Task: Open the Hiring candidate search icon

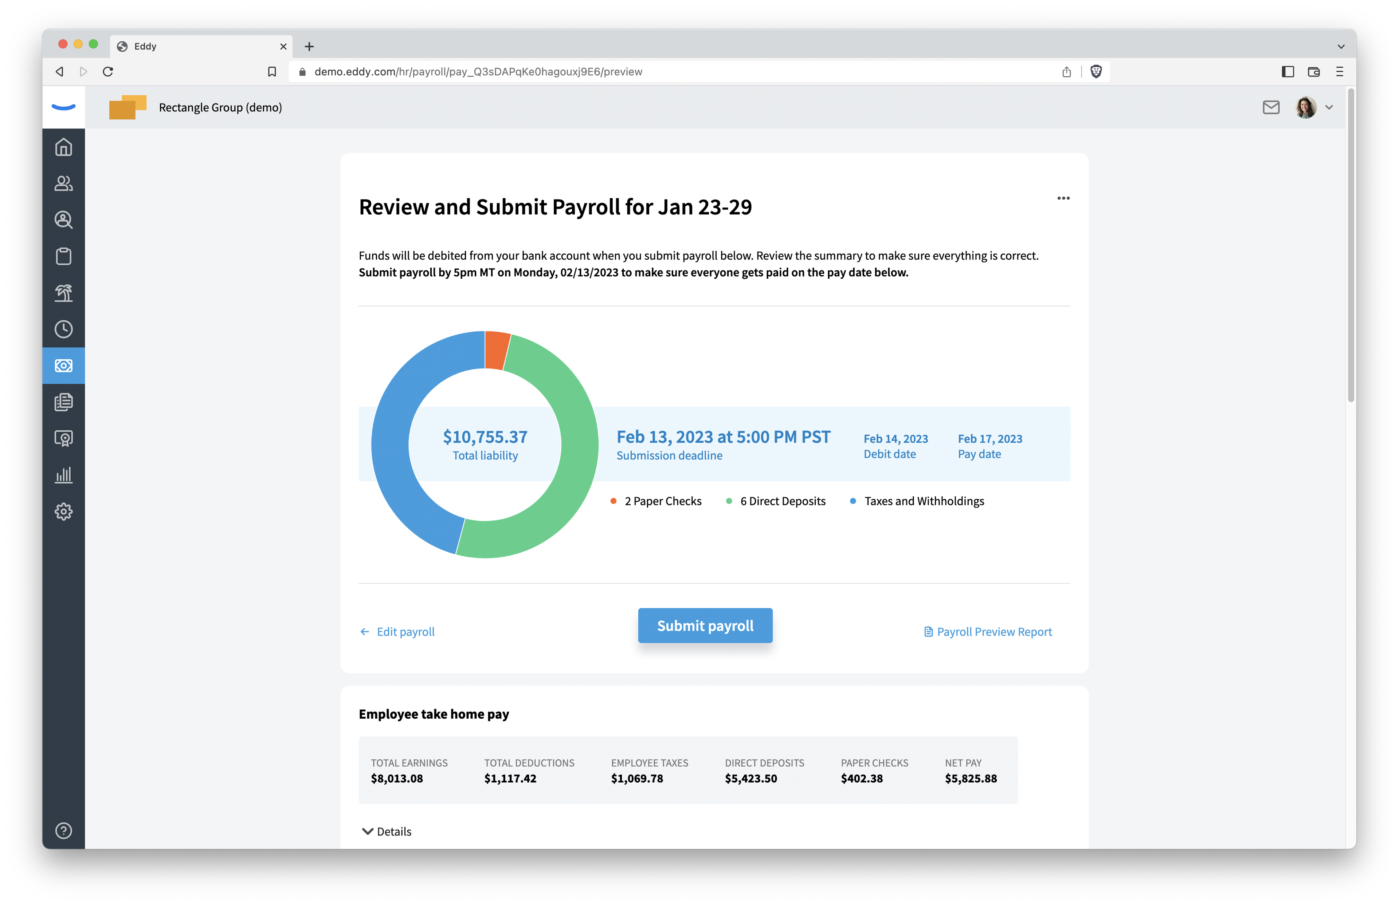Action: click(x=63, y=220)
